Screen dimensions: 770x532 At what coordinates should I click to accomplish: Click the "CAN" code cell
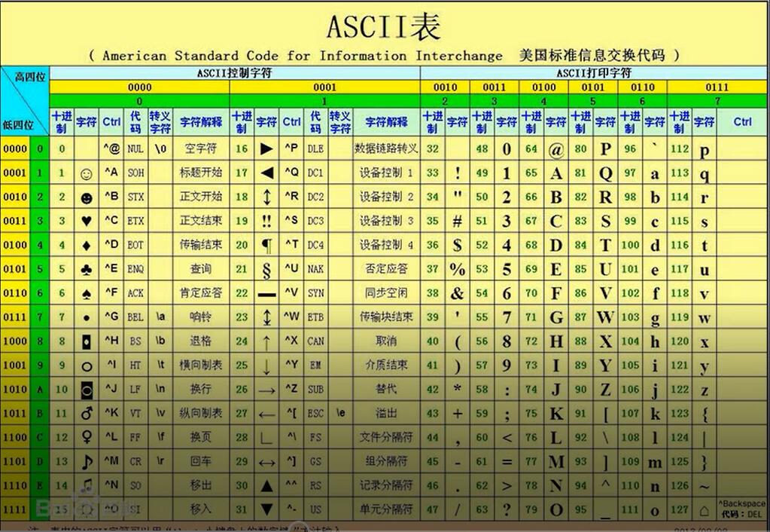click(x=315, y=341)
